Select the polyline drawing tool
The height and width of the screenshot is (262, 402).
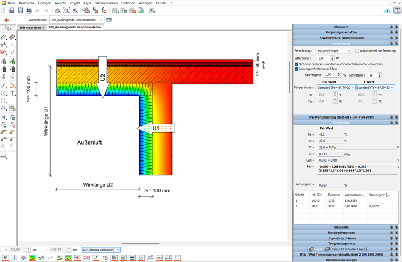pyautogui.click(x=13, y=86)
